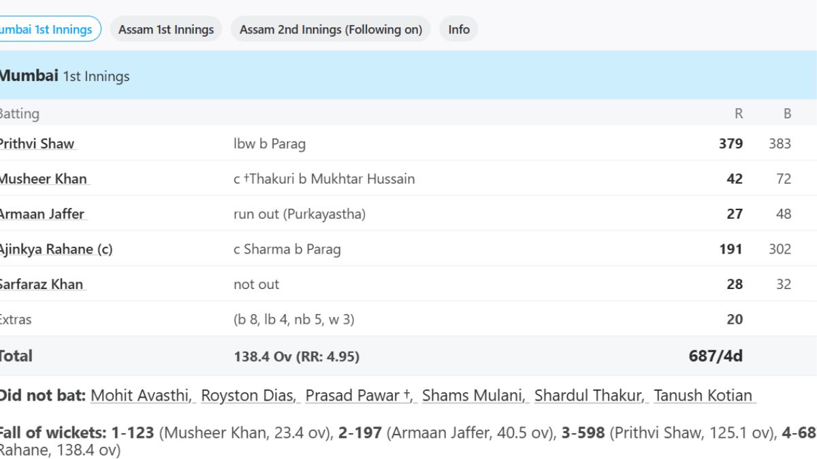Open Mohit Avasthi from Did not bat
This screenshot has height=459, width=817.
click(x=141, y=395)
